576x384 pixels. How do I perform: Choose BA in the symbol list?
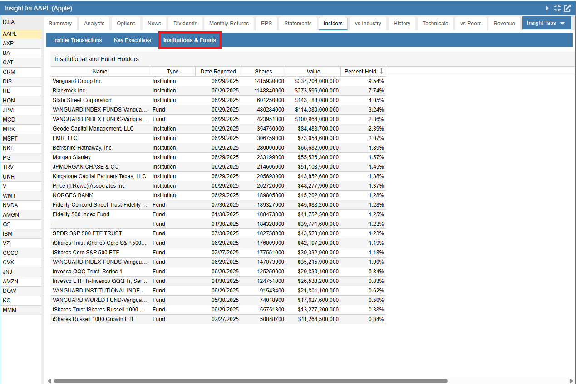pos(21,53)
